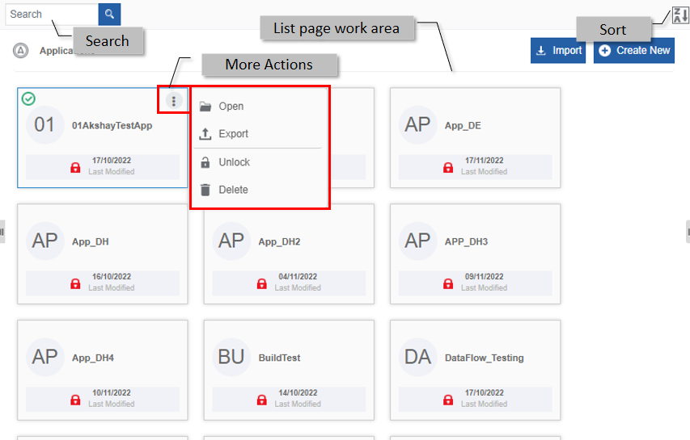Click the AP avatar of App_DE
Viewport: 690px width, 440px height.
click(417, 124)
